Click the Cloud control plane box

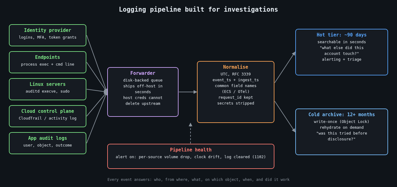click(48, 116)
